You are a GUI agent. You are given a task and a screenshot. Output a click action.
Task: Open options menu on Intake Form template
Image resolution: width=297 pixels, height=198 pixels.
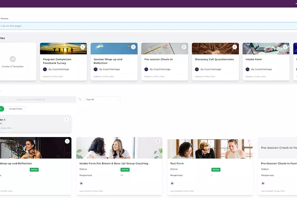(285, 47)
